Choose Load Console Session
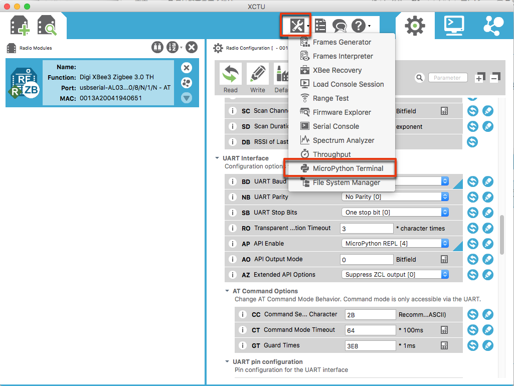The height and width of the screenshot is (386, 514). coord(341,84)
